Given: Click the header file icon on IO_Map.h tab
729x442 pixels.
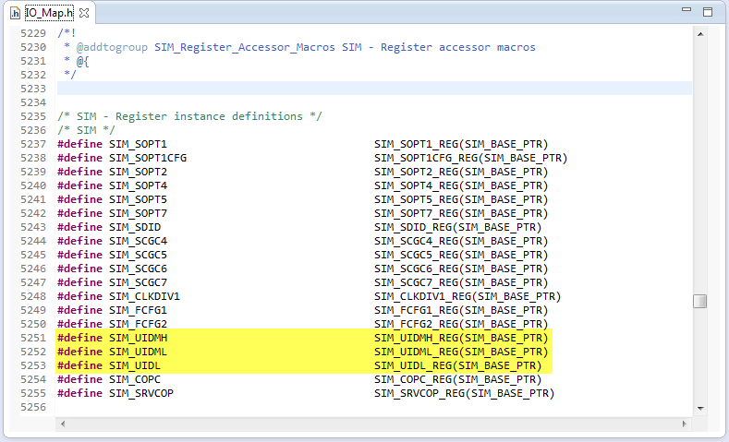Looking at the screenshot, I should (15, 13).
